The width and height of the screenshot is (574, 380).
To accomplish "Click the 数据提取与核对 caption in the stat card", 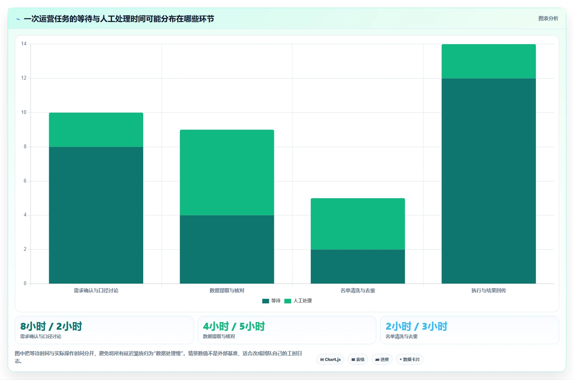I will [219, 337].
